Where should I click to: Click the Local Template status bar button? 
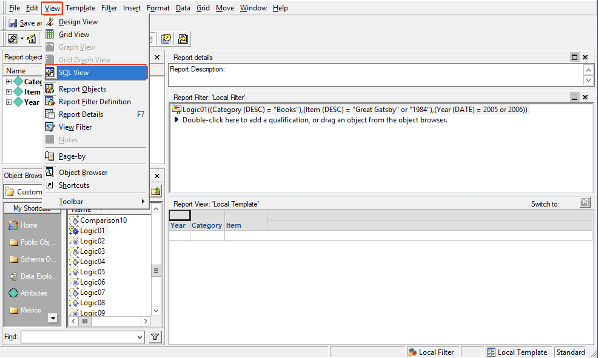click(x=517, y=352)
